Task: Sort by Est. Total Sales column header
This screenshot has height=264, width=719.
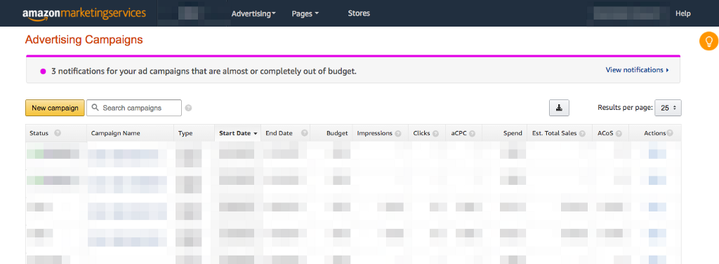Action: [554, 133]
